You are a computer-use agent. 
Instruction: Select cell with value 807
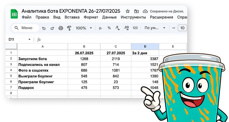84,65
